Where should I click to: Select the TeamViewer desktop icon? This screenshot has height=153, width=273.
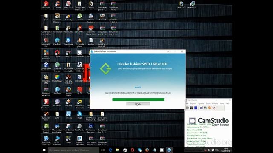(68, 42)
